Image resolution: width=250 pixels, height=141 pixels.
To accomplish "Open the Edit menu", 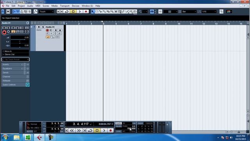I will 13,6.
